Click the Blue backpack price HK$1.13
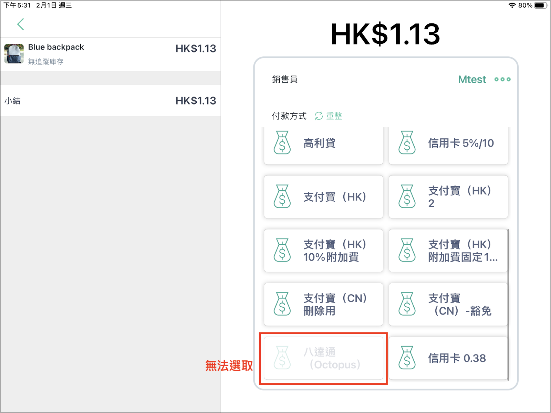 [x=196, y=49]
